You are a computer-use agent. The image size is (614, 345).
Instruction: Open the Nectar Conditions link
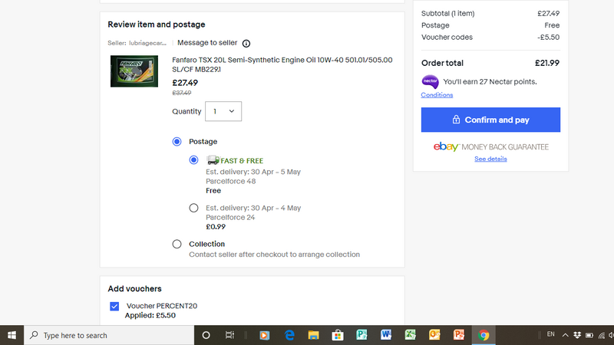click(437, 95)
